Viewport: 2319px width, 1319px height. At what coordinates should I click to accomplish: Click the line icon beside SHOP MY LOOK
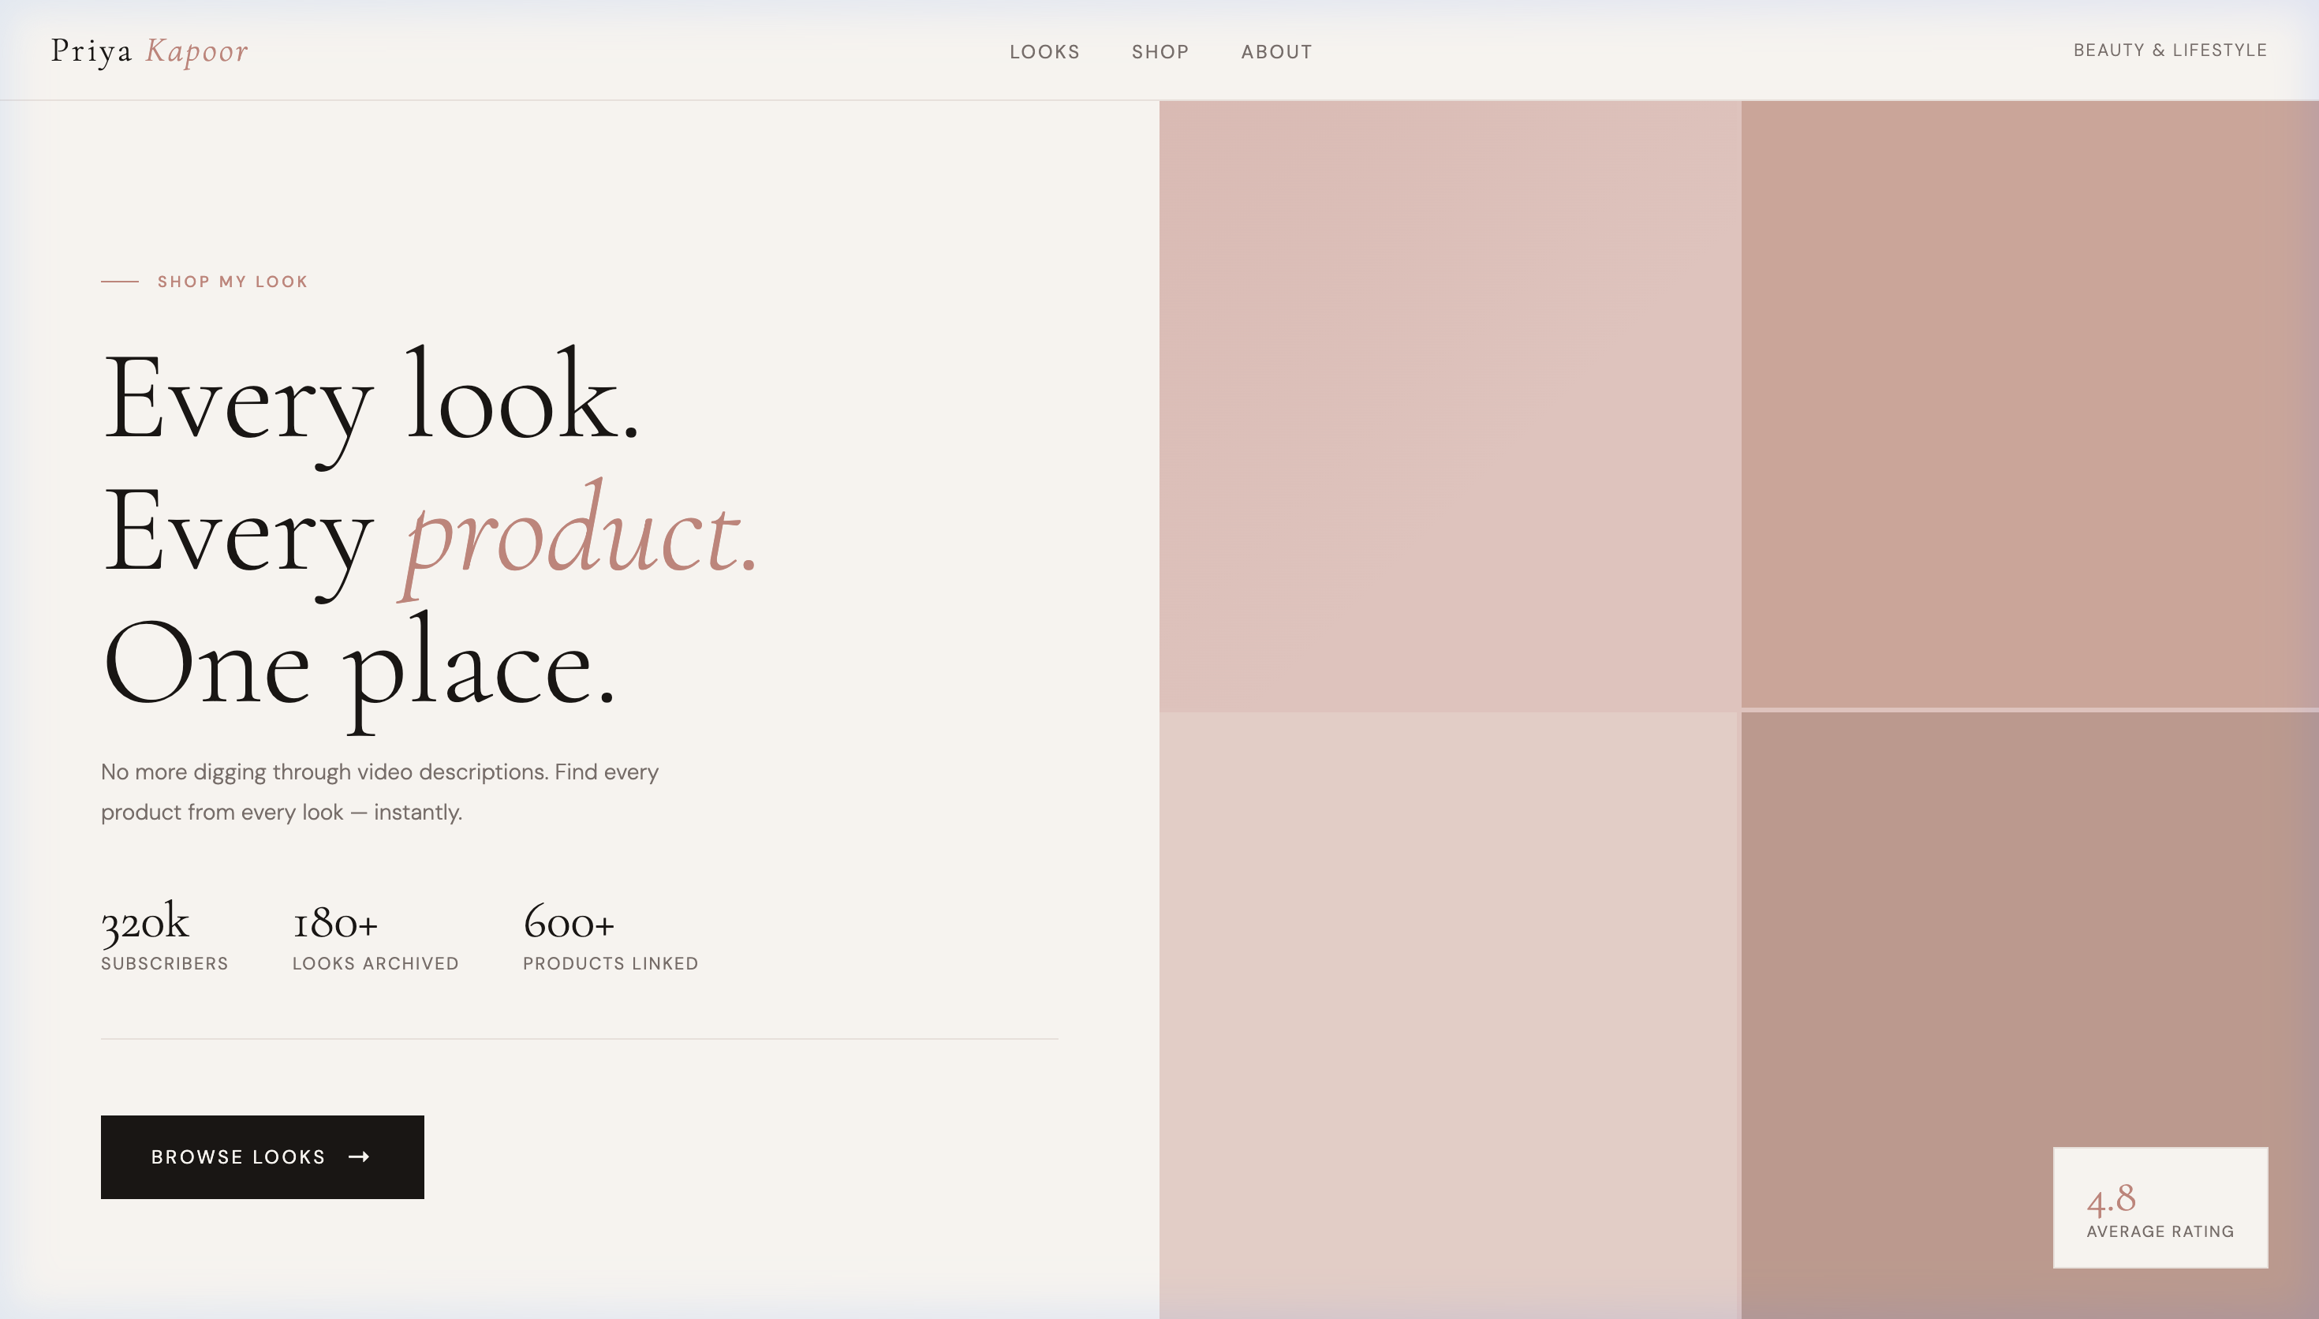(x=121, y=282)
